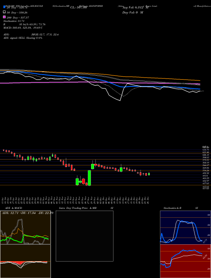Click the tall green candlestick reaching the chart low
The width and height of the screenshot is (211, 278).
89,178
